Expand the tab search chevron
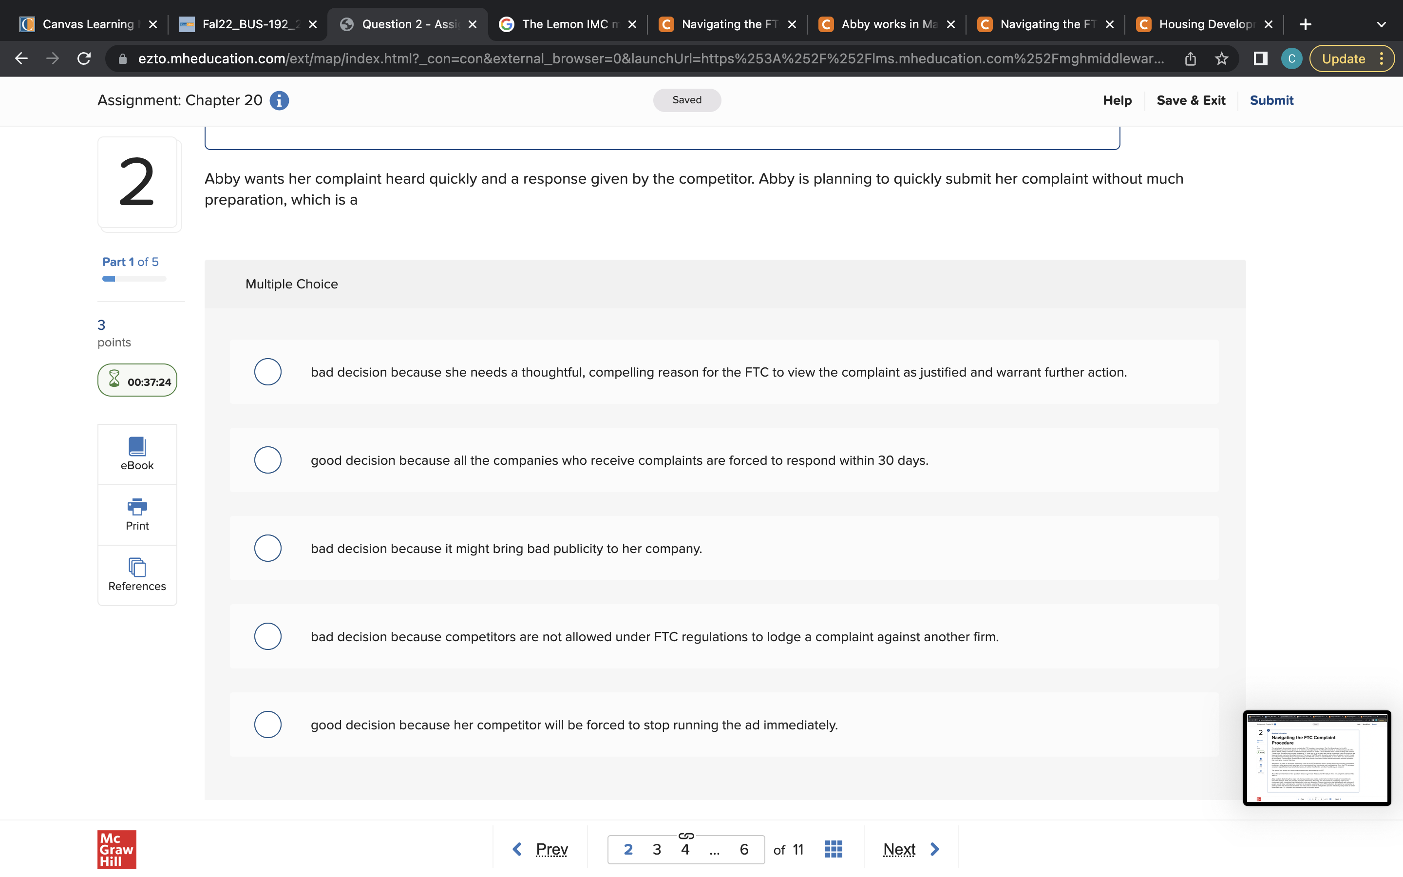The width and height of the screenshot is (1403, 877). (1381, 24)
